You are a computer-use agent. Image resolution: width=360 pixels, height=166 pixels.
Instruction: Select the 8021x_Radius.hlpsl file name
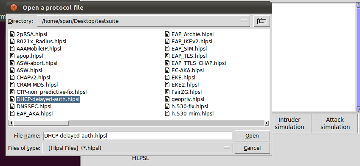(x=41, y=42)
